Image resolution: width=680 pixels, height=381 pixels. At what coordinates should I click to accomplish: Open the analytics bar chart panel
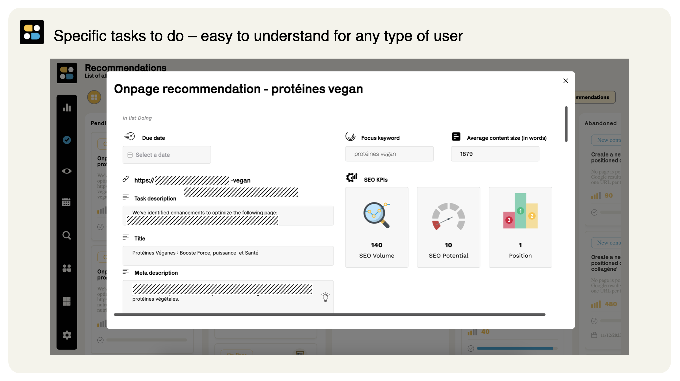click(67, 107)
